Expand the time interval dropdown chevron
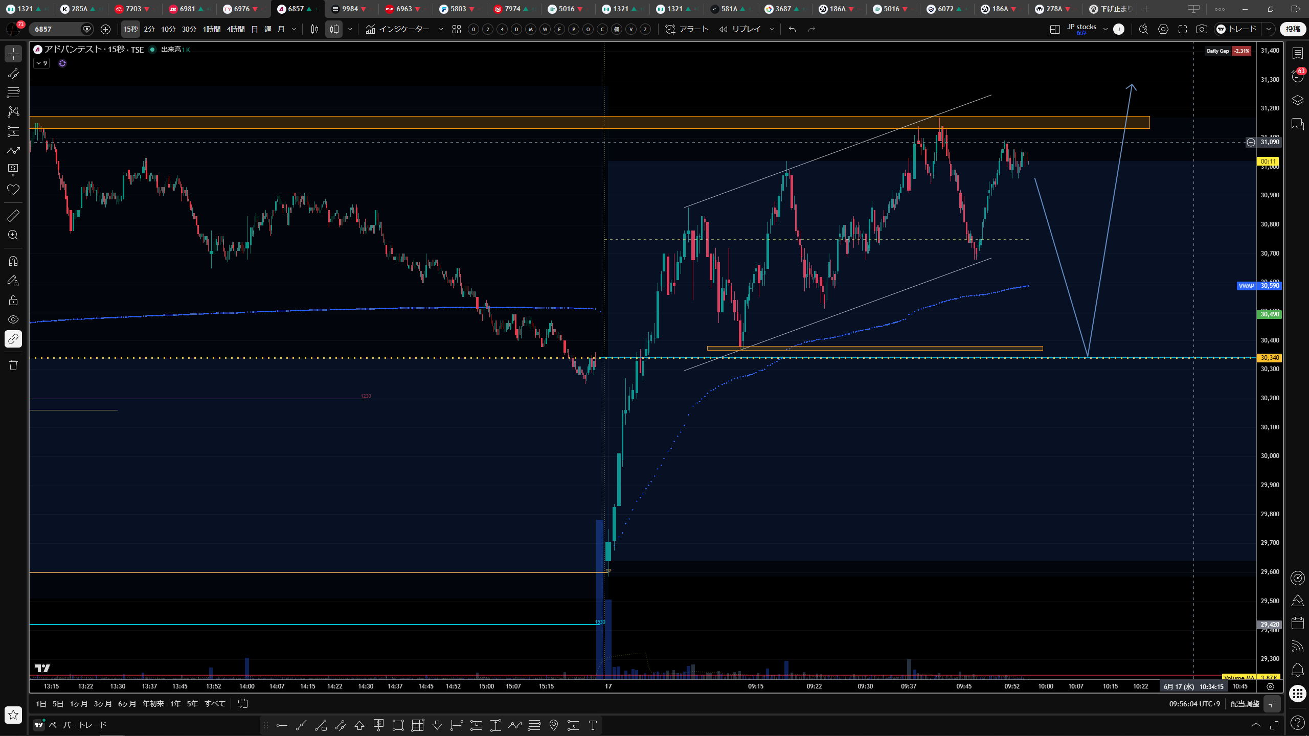The image size is (1309, 736). (294, 30)
